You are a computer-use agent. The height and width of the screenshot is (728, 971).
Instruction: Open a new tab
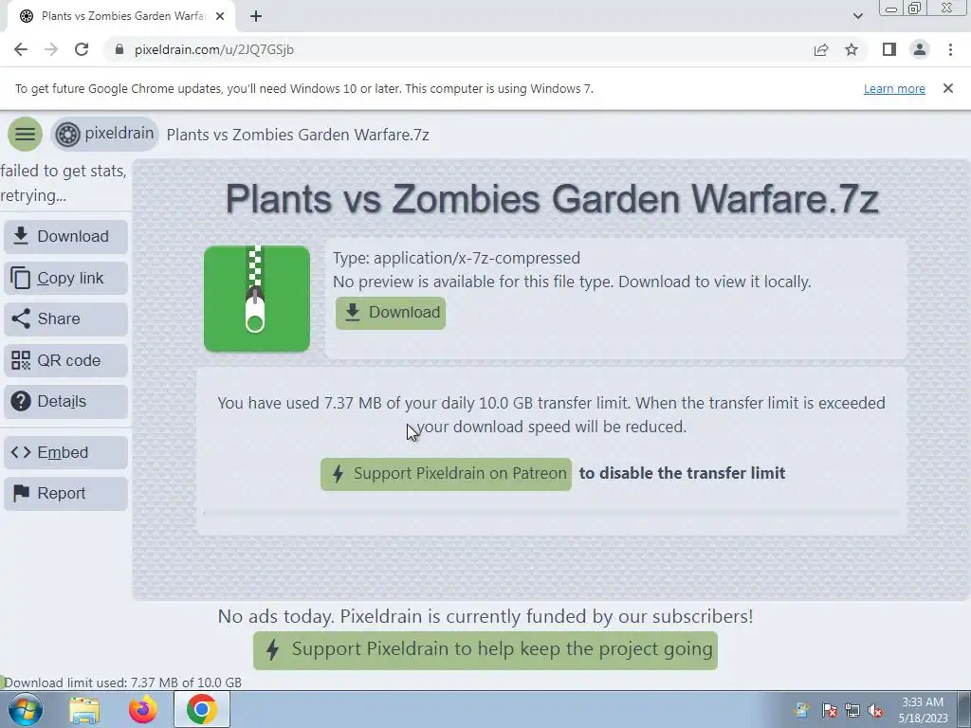(256, 16)
